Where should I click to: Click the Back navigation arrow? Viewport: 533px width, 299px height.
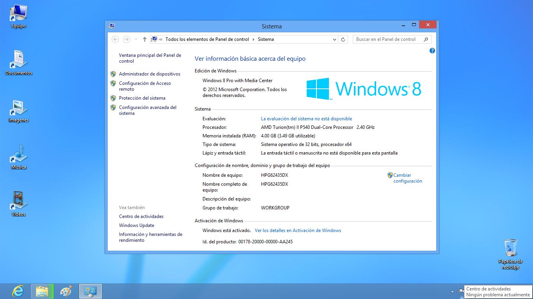pyautogui.click(x=115, y=39)
